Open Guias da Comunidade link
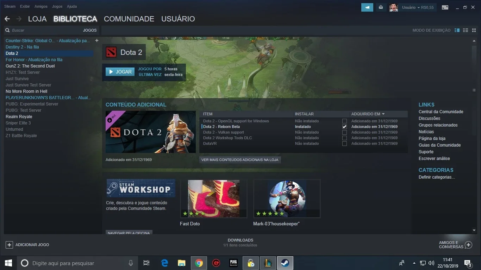Screen dimensions: 481x270 [439, 145]
